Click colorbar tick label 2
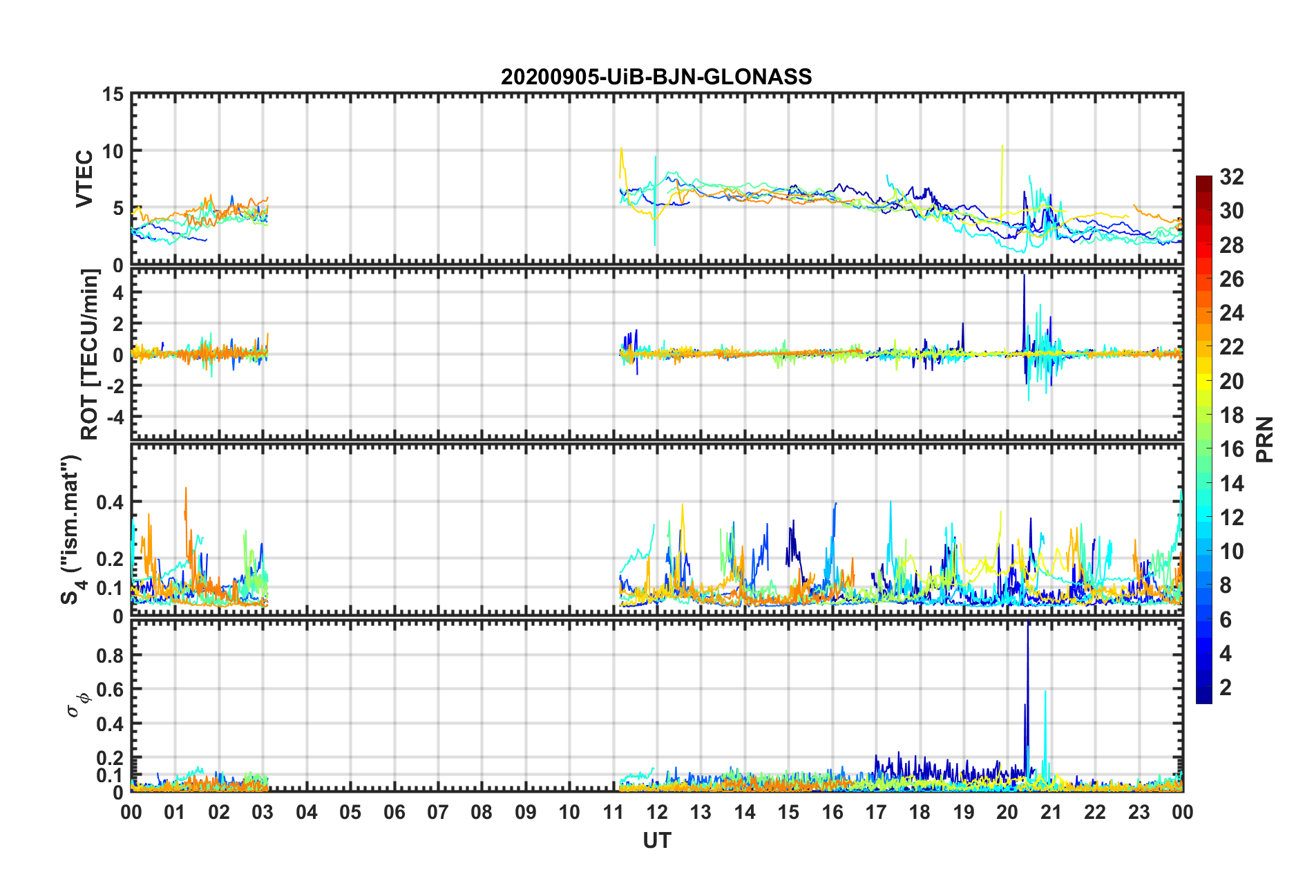 (1226, 687)
